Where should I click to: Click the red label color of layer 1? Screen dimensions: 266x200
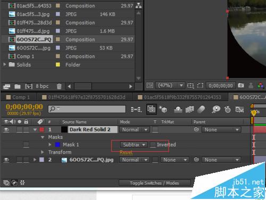pos(42,130)
